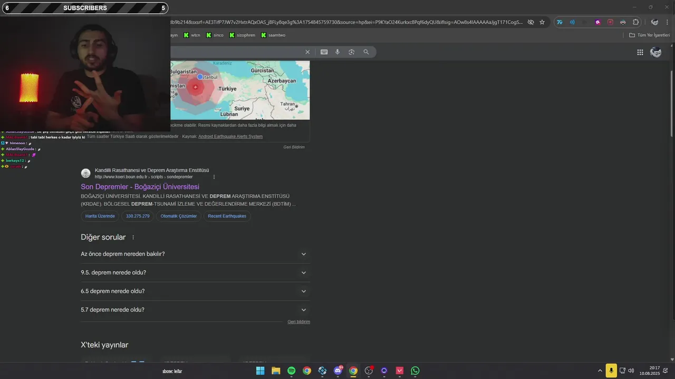675x379 pixels.
Task: Click the first blue extension icon
Action: [560, 22]
